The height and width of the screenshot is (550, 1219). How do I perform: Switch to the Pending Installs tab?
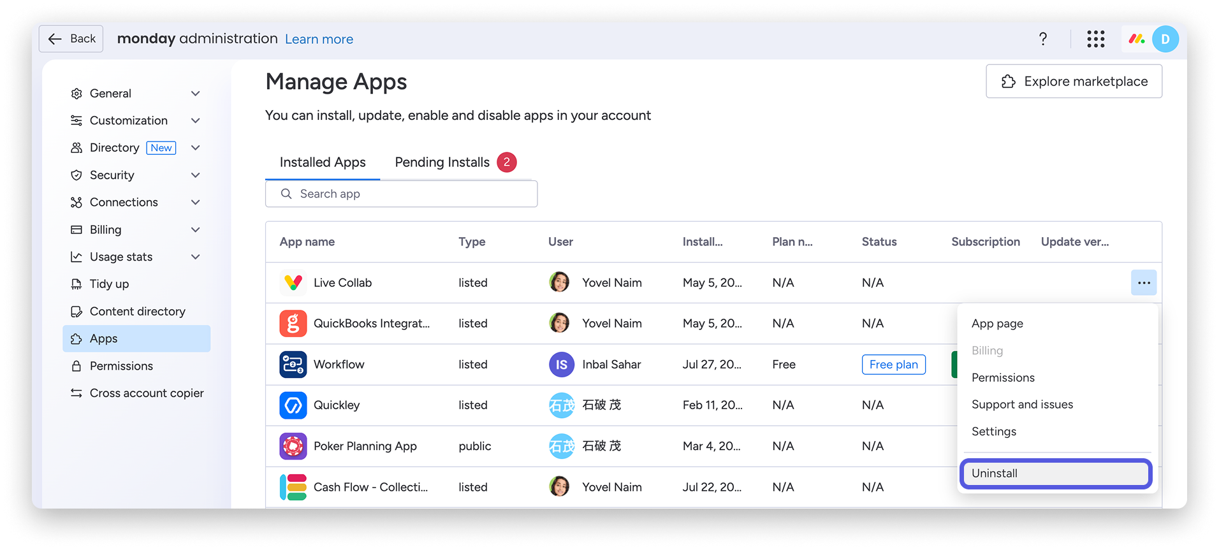point(455,163)
